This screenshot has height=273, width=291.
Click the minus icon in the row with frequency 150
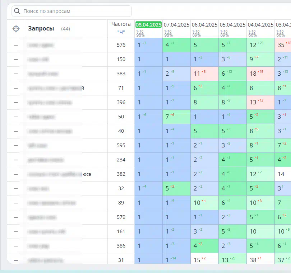coord(16,60)
